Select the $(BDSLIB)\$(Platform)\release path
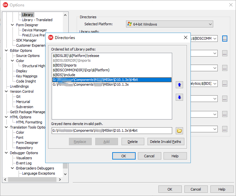Image resolution: width=236 pixels, height=196 pixels. (76, 55)
